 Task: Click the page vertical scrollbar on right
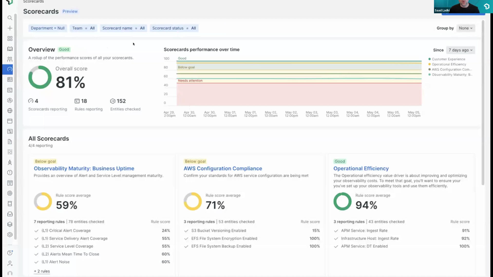[x=483, y=103]
